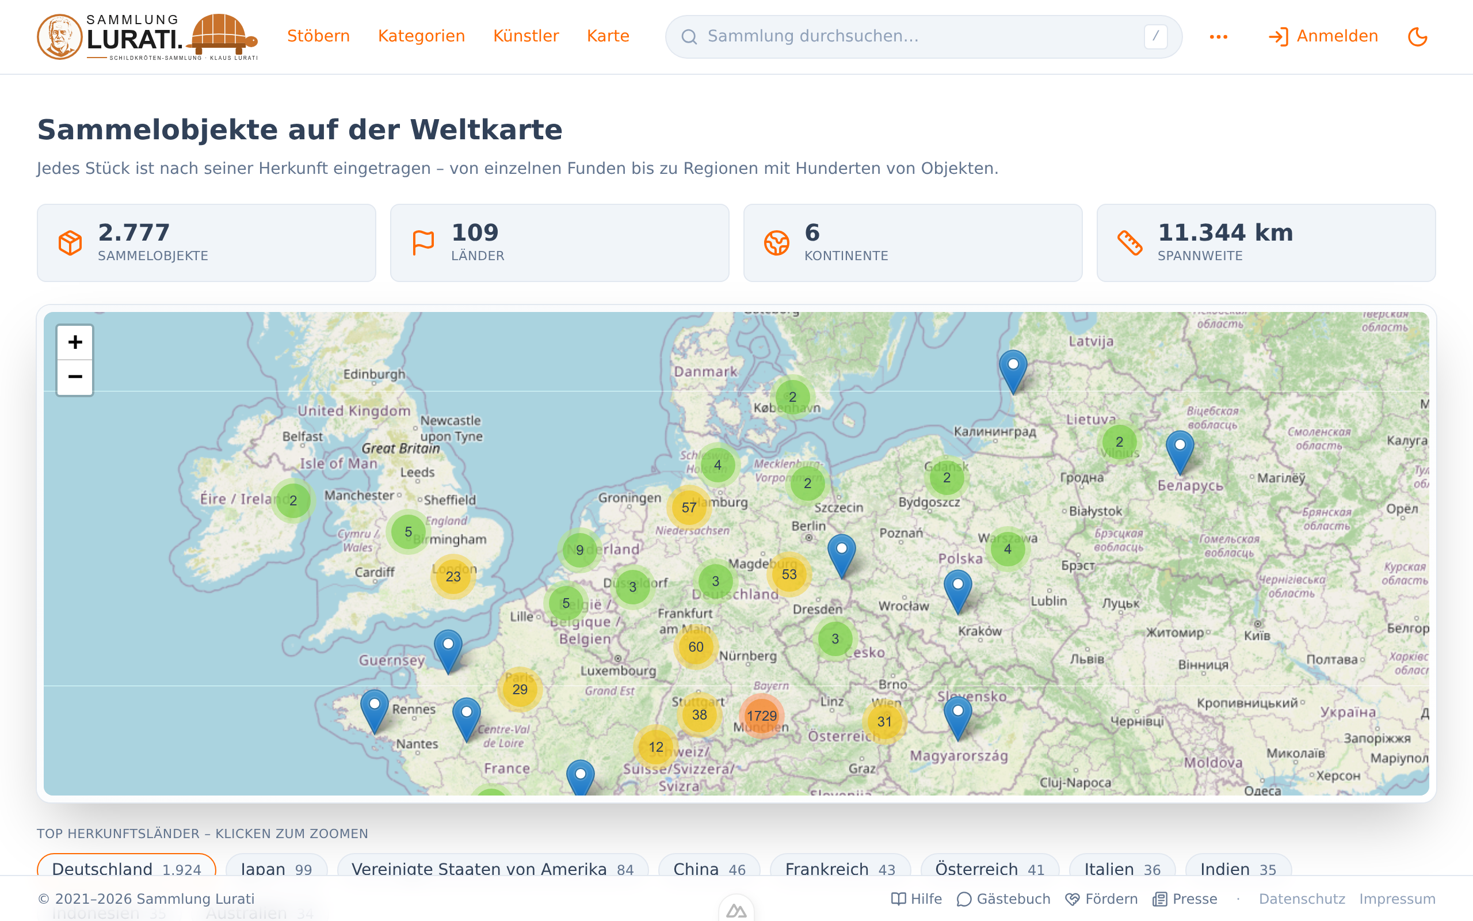Screen dimensions: 1473x921
Task: Open the 29 cluster near Paris
Action: coord(520,690)
